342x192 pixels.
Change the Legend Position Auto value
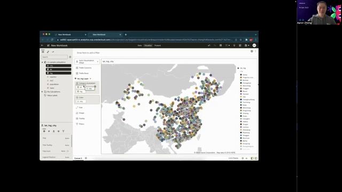(x=67, y=157)
